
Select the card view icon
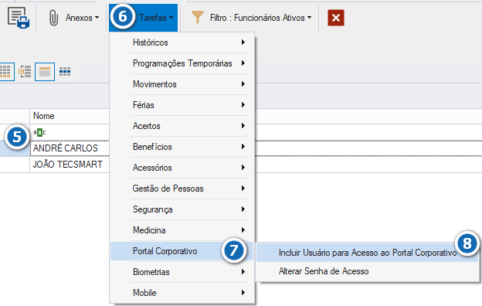[45, 72]
